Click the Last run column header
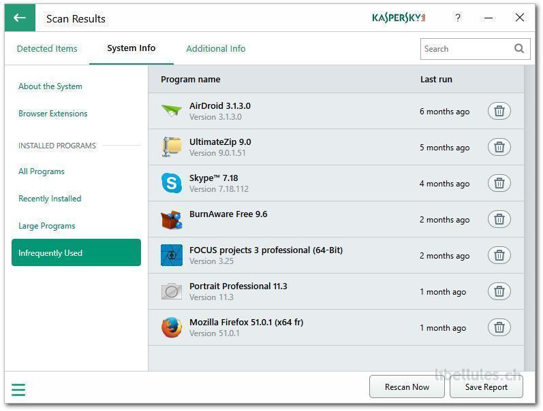The image size is (543, 411). [436, 79]
